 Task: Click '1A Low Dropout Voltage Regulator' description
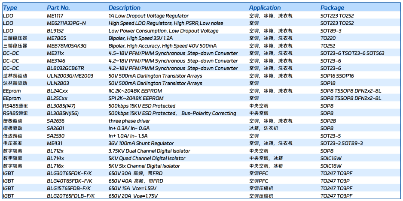tap(149, 15)
